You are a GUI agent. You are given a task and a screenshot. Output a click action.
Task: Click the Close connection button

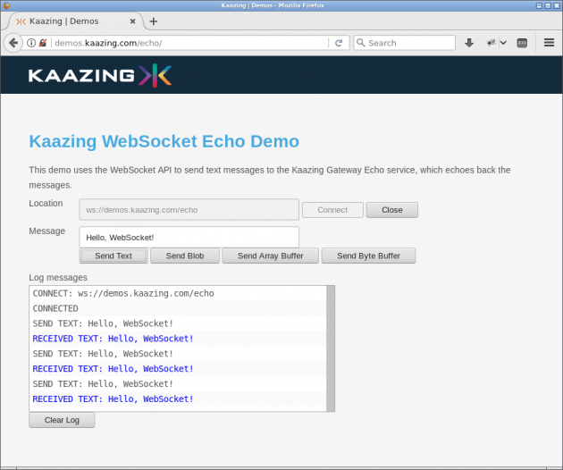392,210
